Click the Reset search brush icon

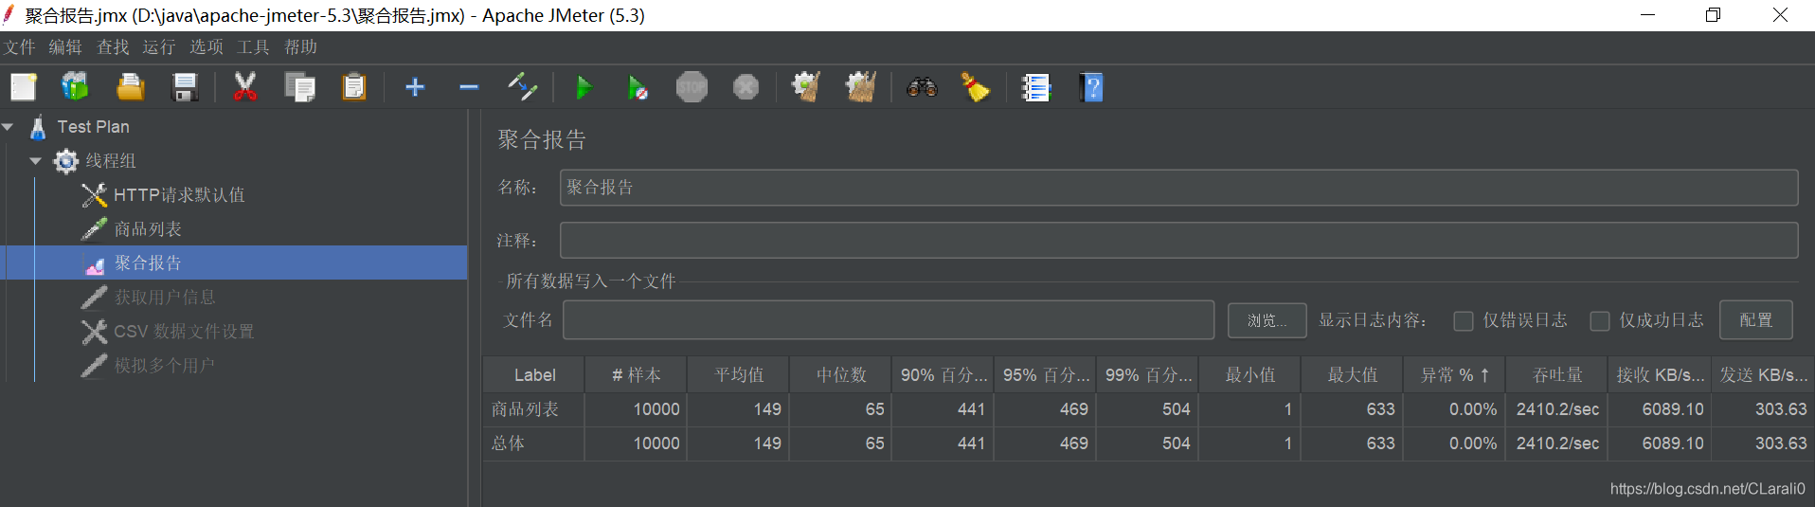coord(975,87)
